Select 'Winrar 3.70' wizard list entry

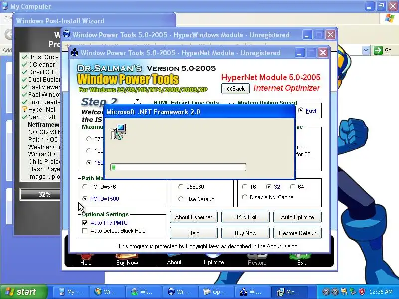44,154
